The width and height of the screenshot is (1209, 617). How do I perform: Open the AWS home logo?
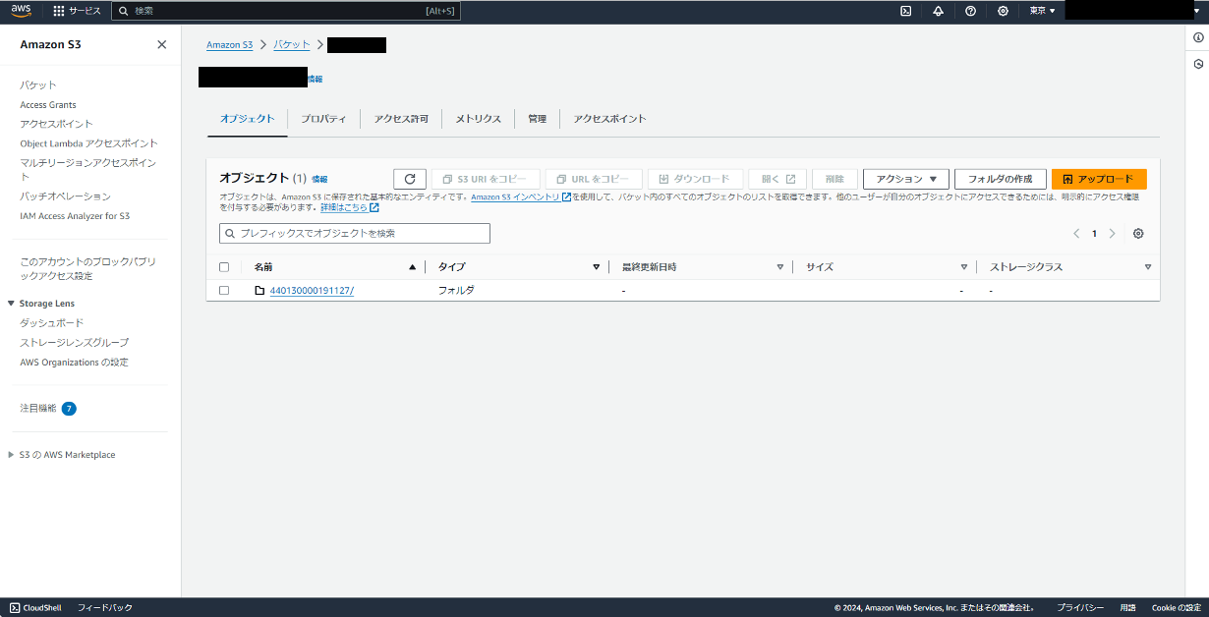(22, 11)
